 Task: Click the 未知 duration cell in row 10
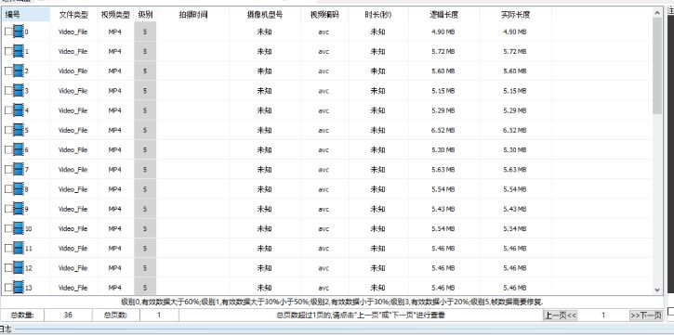point(377,229)
